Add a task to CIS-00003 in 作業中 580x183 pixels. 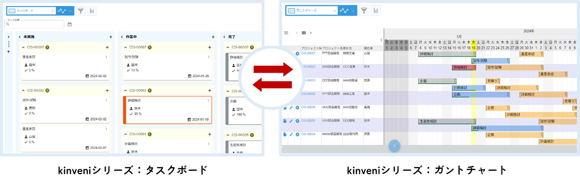coord(210,91)
